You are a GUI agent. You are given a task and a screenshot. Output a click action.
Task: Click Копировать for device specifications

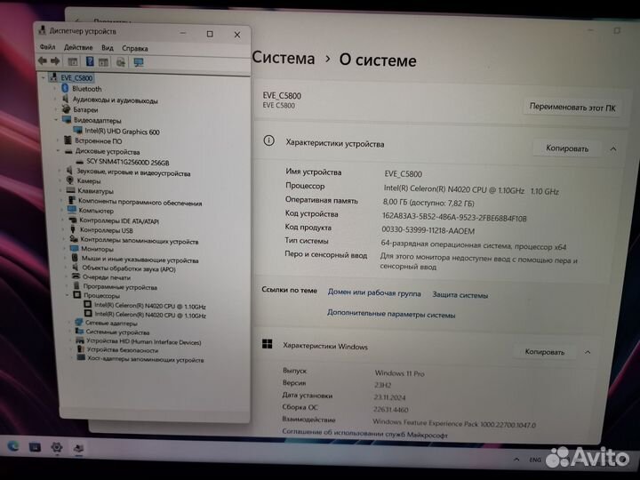[567, 148]
